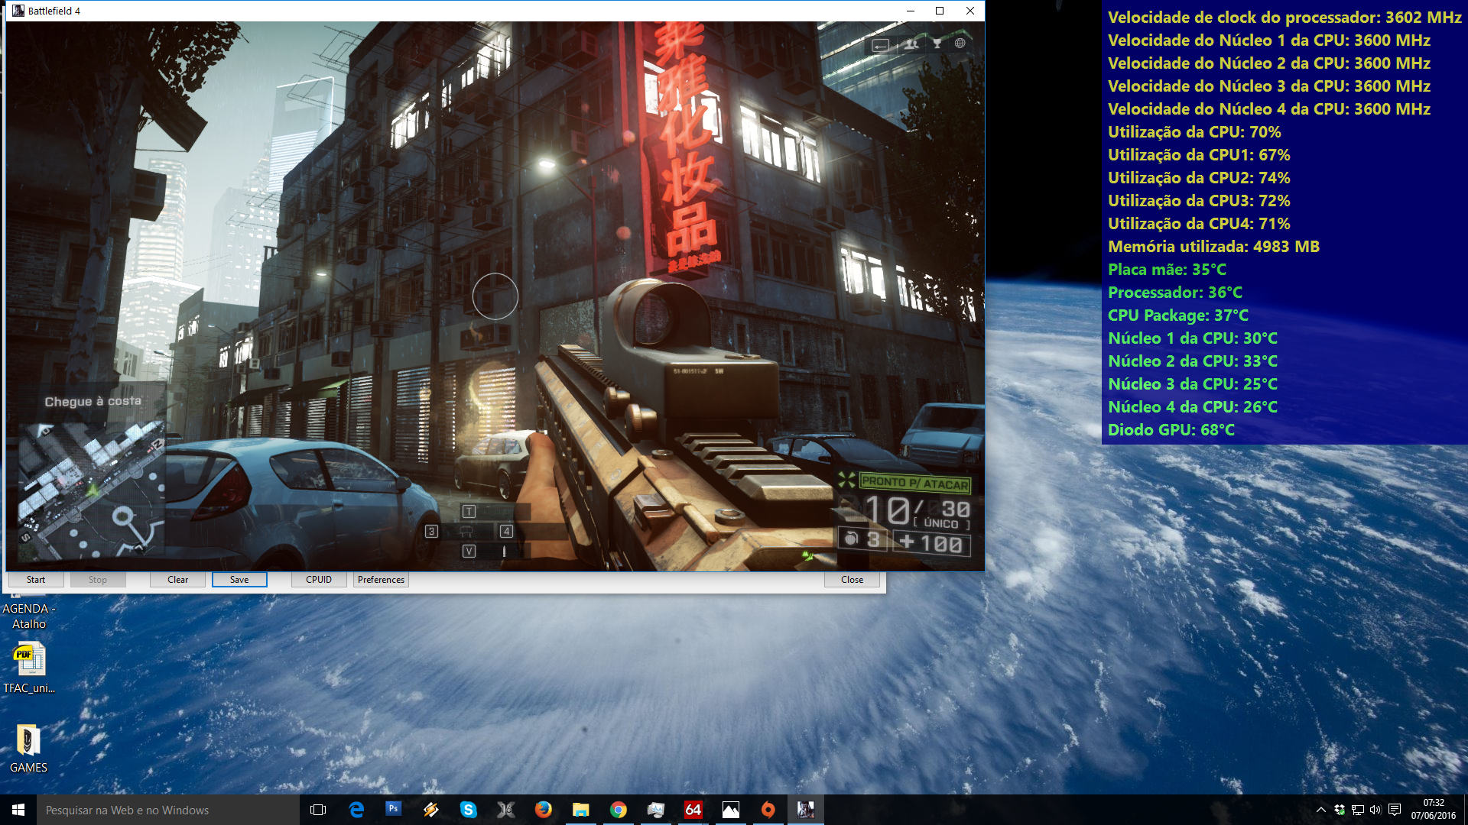The width and height of the screenshot is (1468, 825).
Task: Click the +100 health indicator
Action: [932, 543]
